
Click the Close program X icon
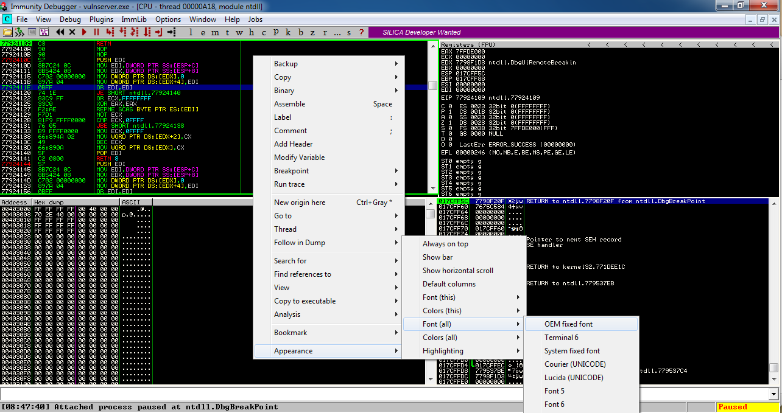coord(72,32)
